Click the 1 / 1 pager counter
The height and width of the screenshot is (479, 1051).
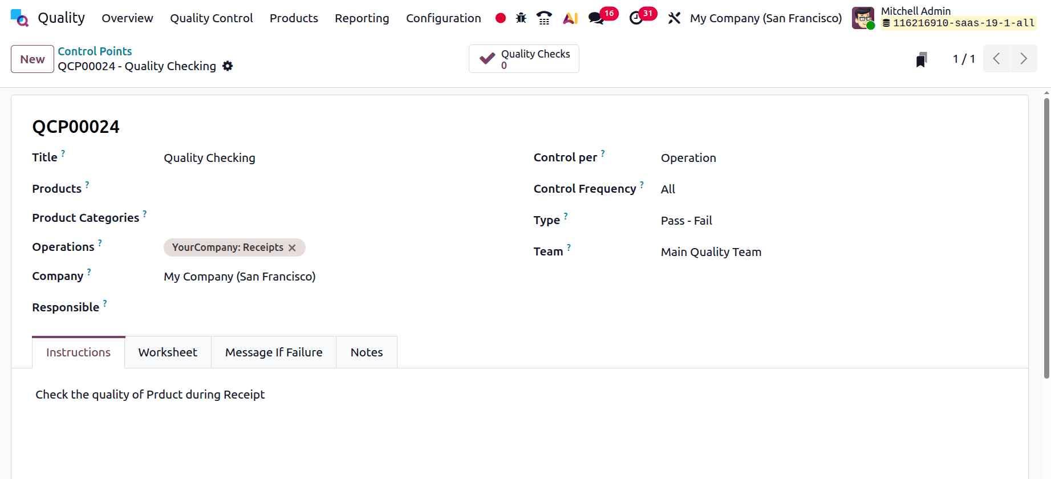tap(964, 59)
